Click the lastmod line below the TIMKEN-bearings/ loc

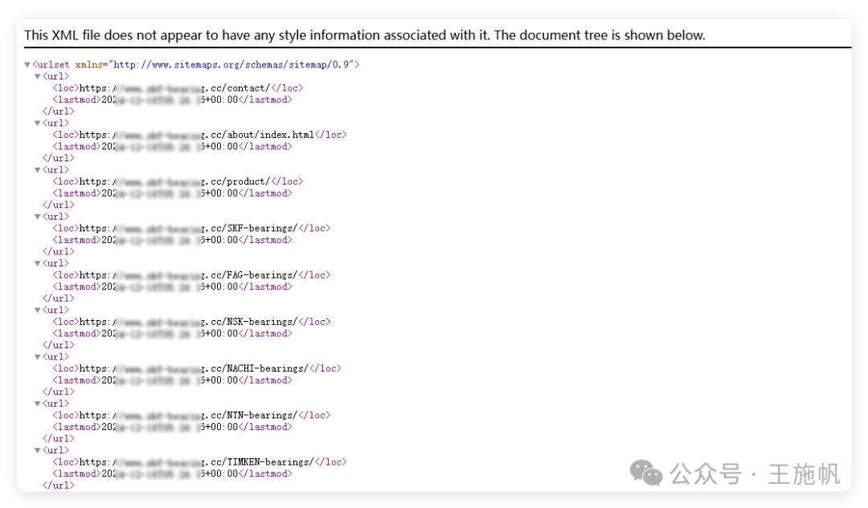click(x=172, y=473)
